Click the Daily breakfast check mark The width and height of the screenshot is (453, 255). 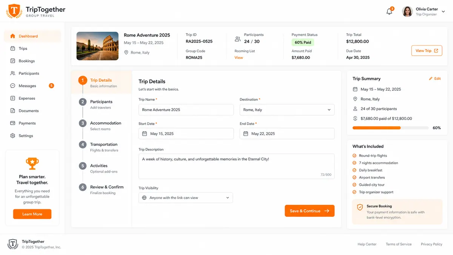354,170
